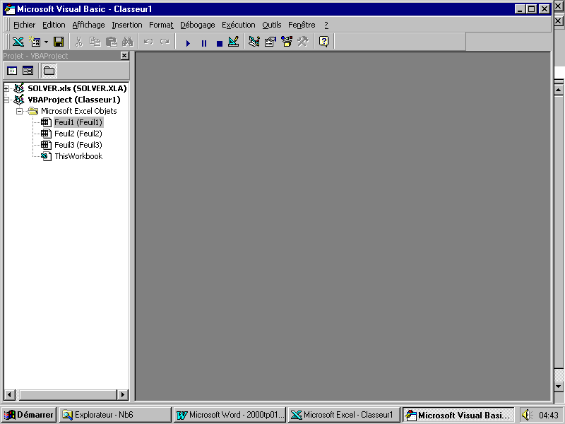The height and width of the screenshot is (424, 565).
Task: Collapse the VBAProject (Classeur1) node
Action: pyautogui.click(x=6, y=100)
